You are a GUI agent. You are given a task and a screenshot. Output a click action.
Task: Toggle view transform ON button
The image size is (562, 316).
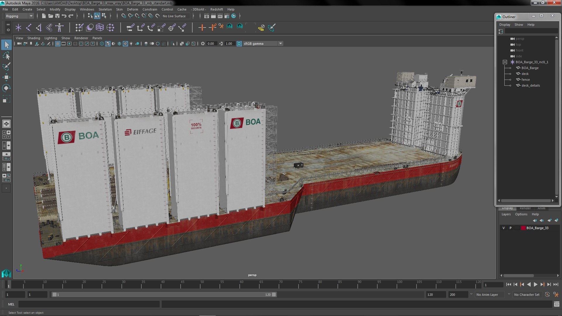(239, 44)
